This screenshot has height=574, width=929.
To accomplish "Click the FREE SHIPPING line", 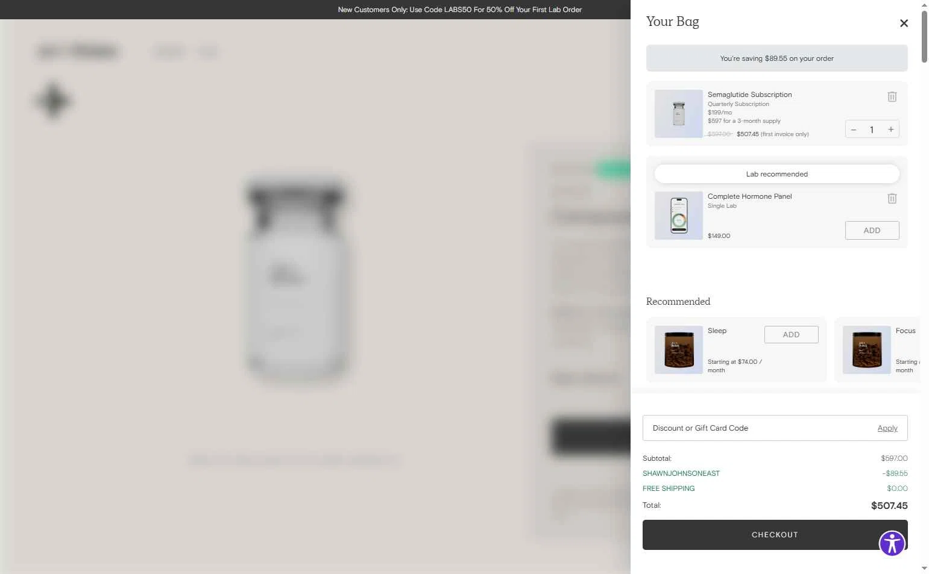I will [669, 488].
